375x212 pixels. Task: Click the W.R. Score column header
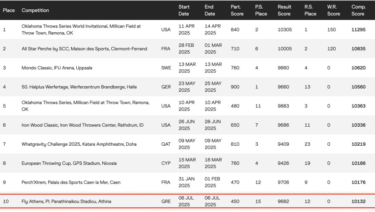[x=334, y=10]
